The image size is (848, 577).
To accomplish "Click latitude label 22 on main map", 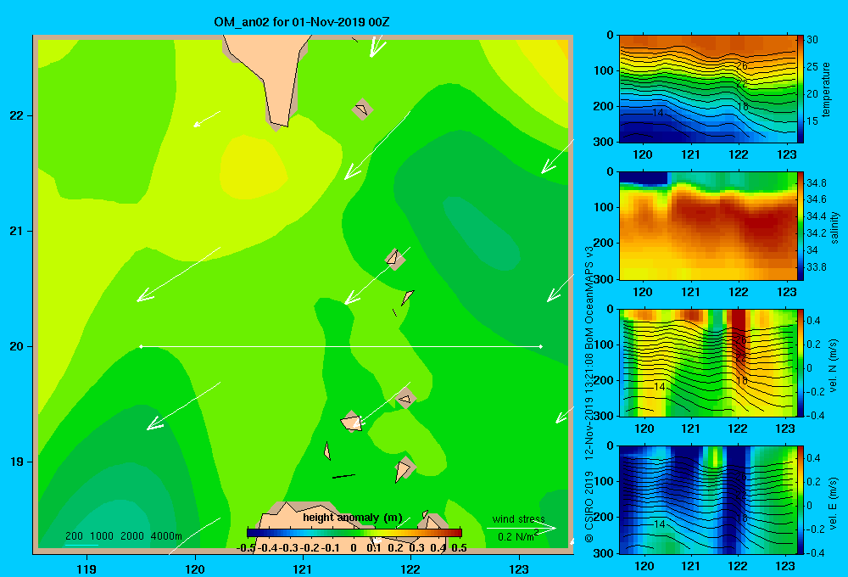I will pyautogui.click(x=17, y=115).
